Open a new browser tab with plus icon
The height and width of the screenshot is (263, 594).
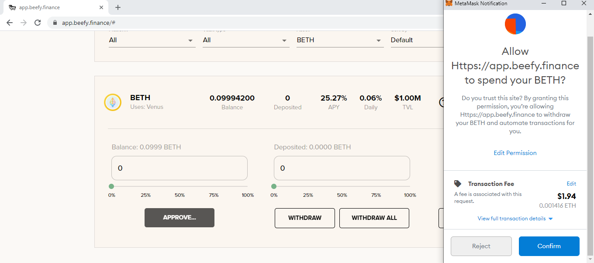click(x=118, y=7)
